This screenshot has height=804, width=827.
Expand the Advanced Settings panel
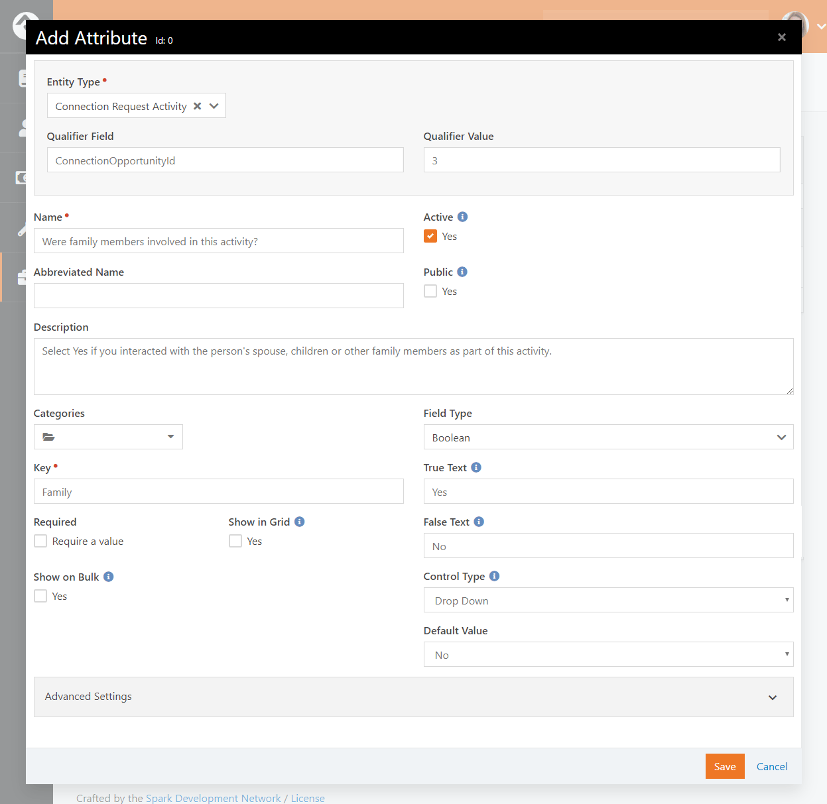coord(414,697)
